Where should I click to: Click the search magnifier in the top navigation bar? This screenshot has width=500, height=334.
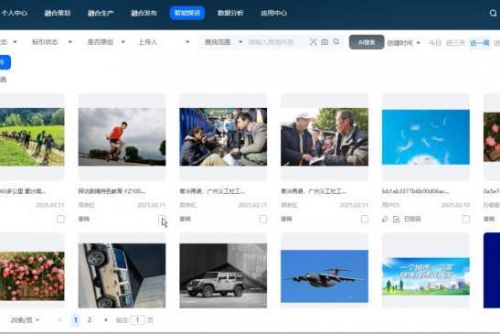(x=493, y=13)
